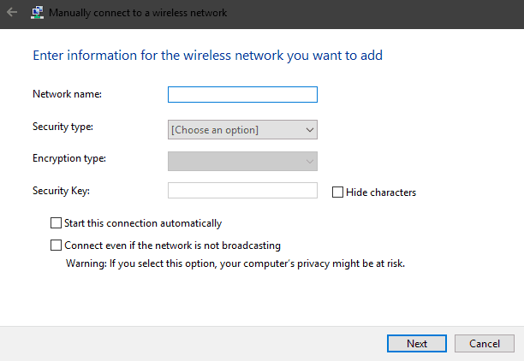The image size is (524, 361).
Task: Open the '[Choose an option]' Security type box
Action: point(235,130)
